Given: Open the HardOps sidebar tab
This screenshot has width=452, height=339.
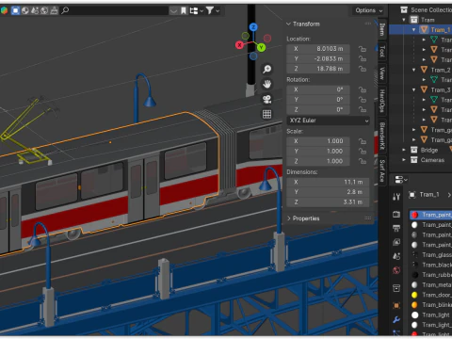Looking at the screenshot, I should pyautogui.click(x=382, y=101).
